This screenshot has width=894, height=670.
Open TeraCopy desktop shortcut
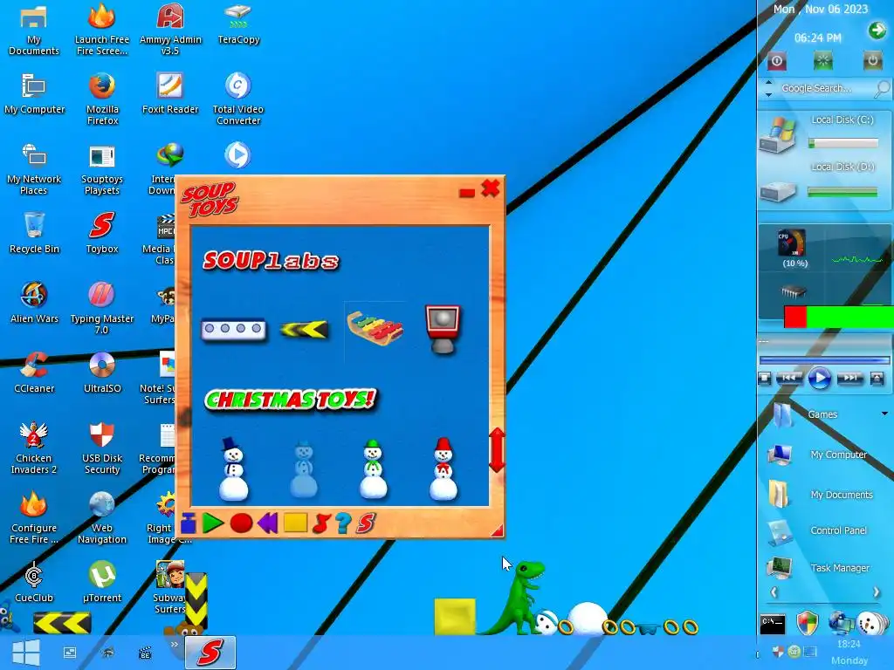point(238,25)
